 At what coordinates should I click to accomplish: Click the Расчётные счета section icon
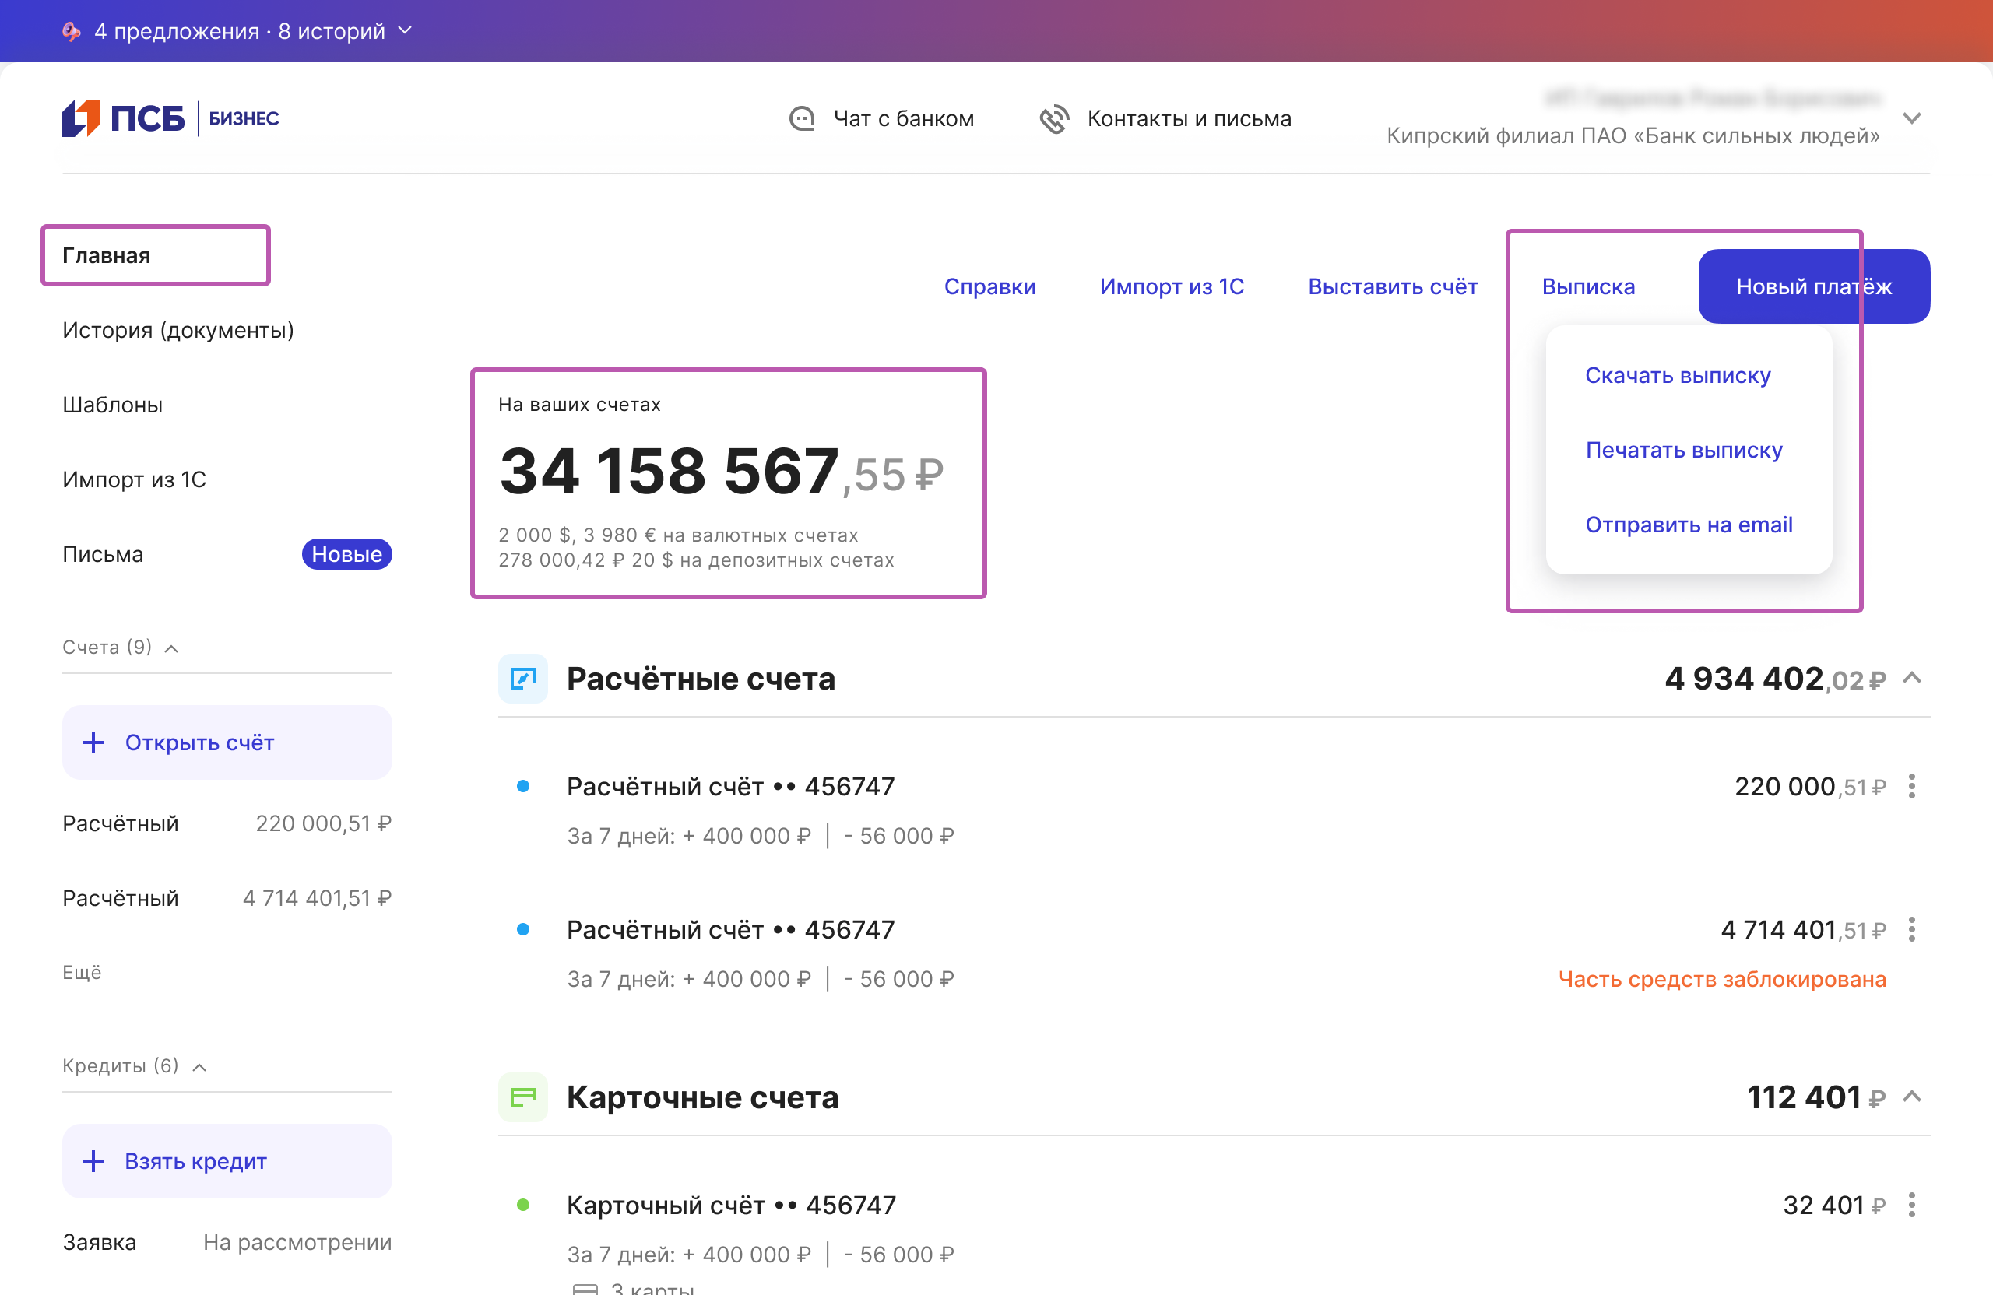click(x=522, y=678)
